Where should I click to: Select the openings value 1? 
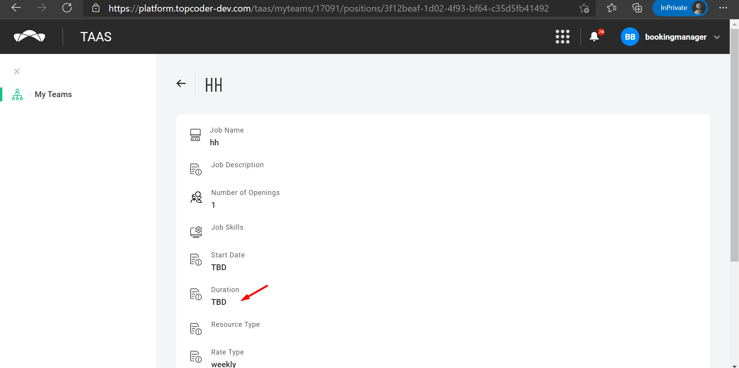213,205
